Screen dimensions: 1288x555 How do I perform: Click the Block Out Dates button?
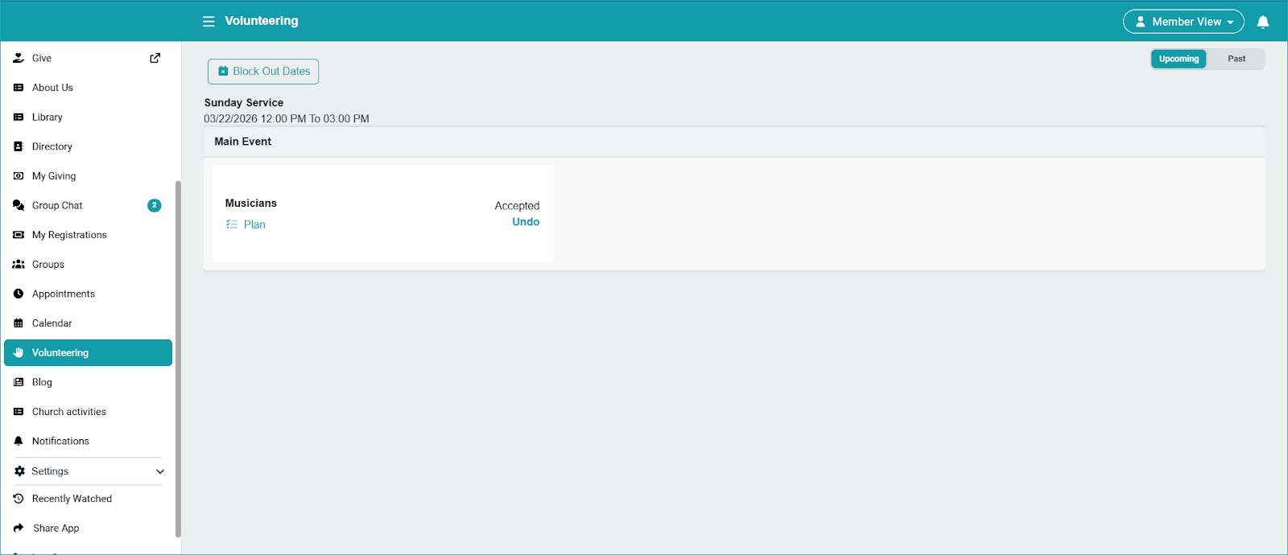263,72
